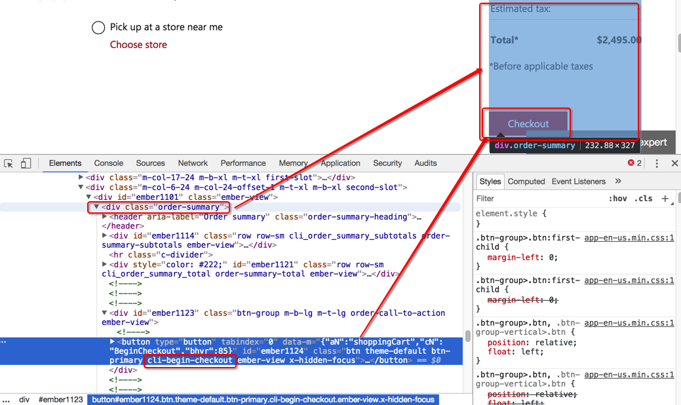Expand the ember1114 subtotals div node

(x=104, y=235)
